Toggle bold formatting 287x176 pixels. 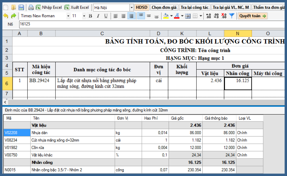pyautogui.click(x=90, y=16)
